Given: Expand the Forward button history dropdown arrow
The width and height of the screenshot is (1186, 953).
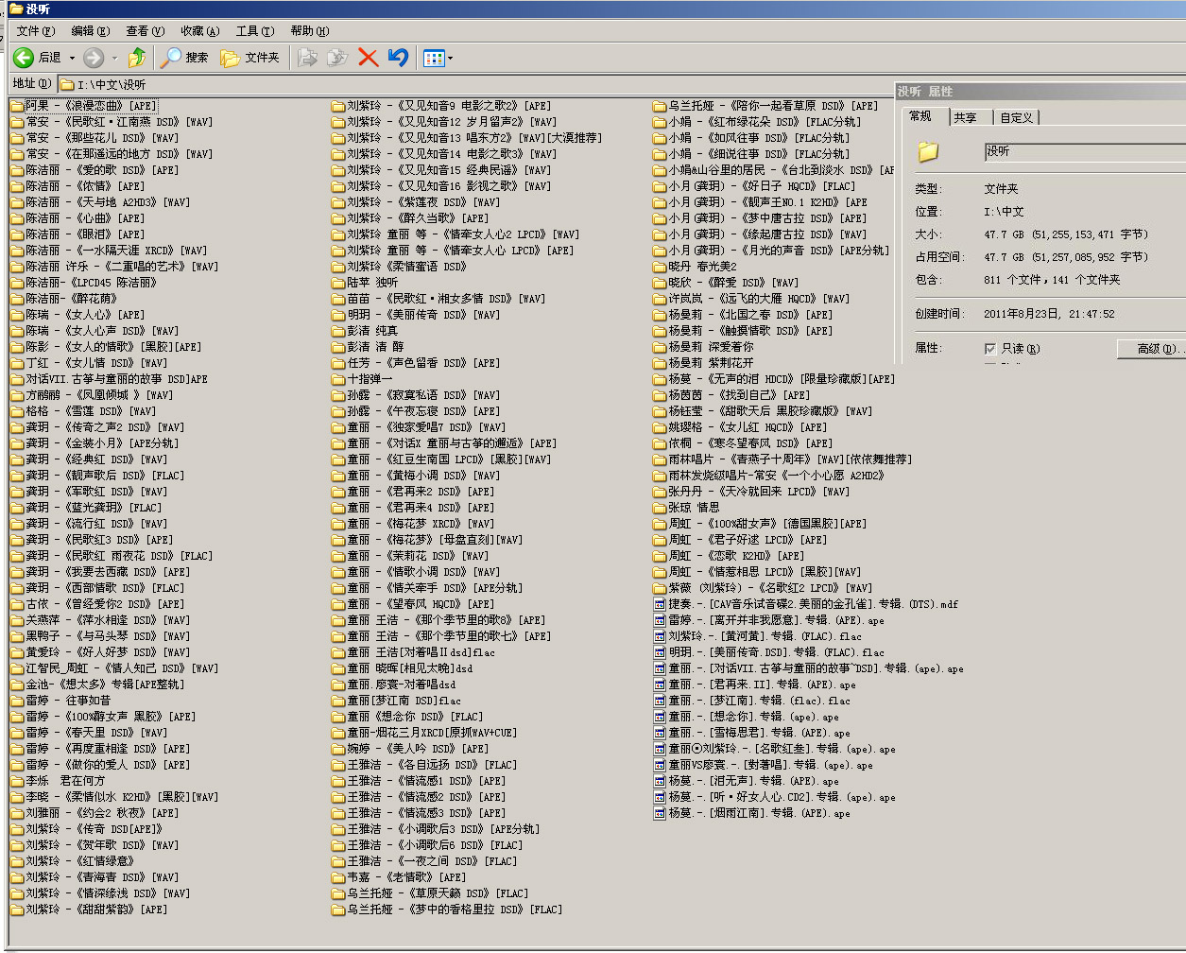Looking at the screenshot, I should coord(114,59).
